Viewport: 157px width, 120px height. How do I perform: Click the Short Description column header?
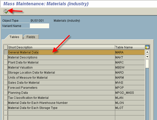click(x=61, y=47)
